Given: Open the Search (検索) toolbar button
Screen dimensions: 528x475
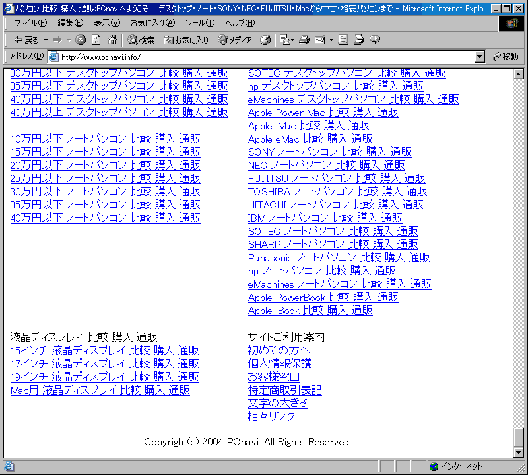Looking at the screenshot, I should tap(141, 40).
